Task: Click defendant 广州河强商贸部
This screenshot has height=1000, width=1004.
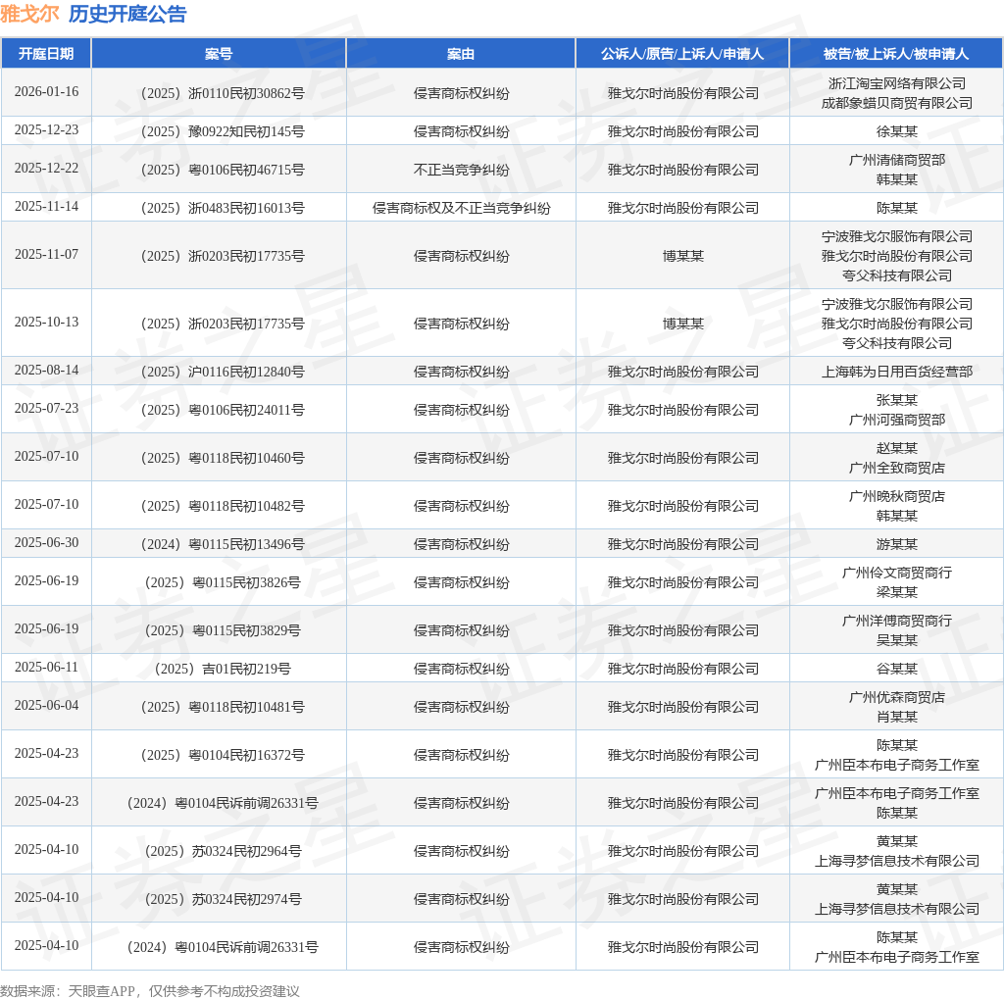Action: pos(896,420)
